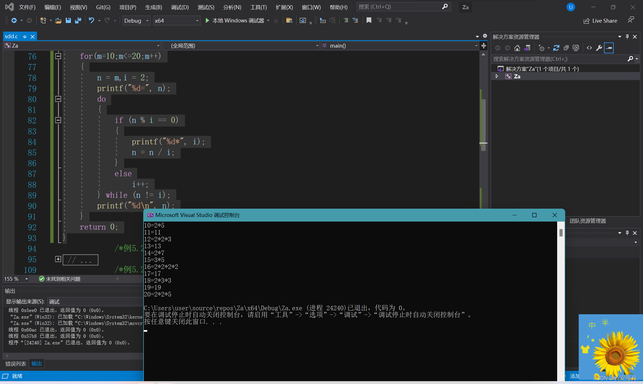643x384 pixels.
Task: Sync with active document in Solution Explorer
Action: click(x=556, y=48)
